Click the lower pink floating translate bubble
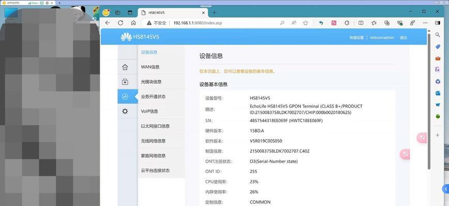449x206 pixels. point(405,154)
